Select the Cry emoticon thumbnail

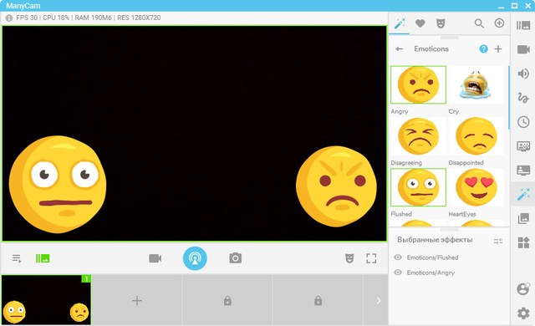tap(476, 84)
